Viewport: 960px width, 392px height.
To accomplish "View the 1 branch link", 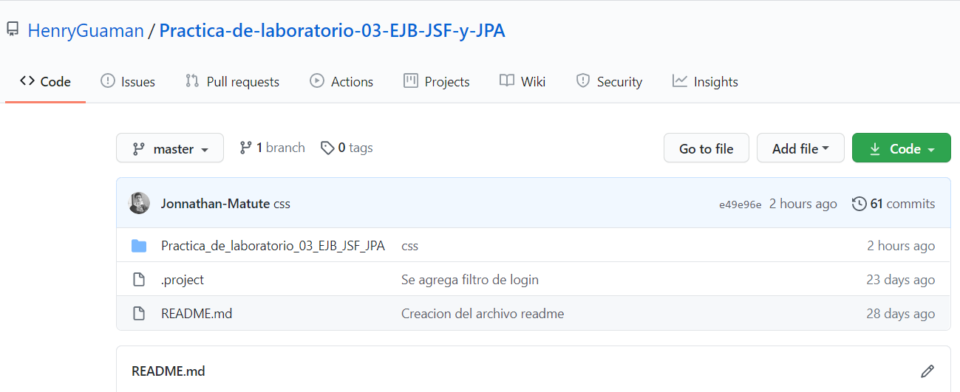I will [x=273, y=148].
